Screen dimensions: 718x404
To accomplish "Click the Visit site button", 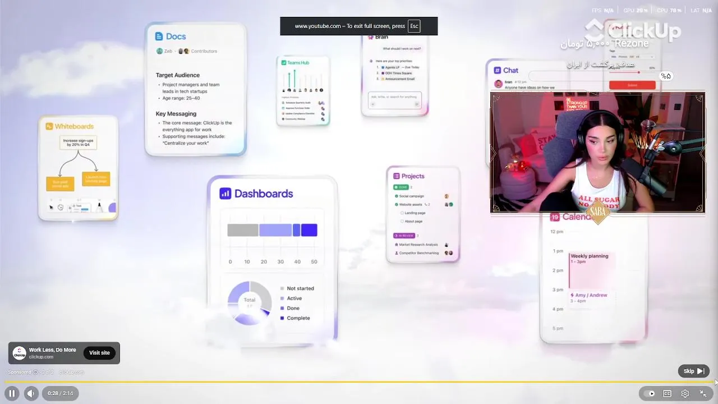I will click(99, 353).
